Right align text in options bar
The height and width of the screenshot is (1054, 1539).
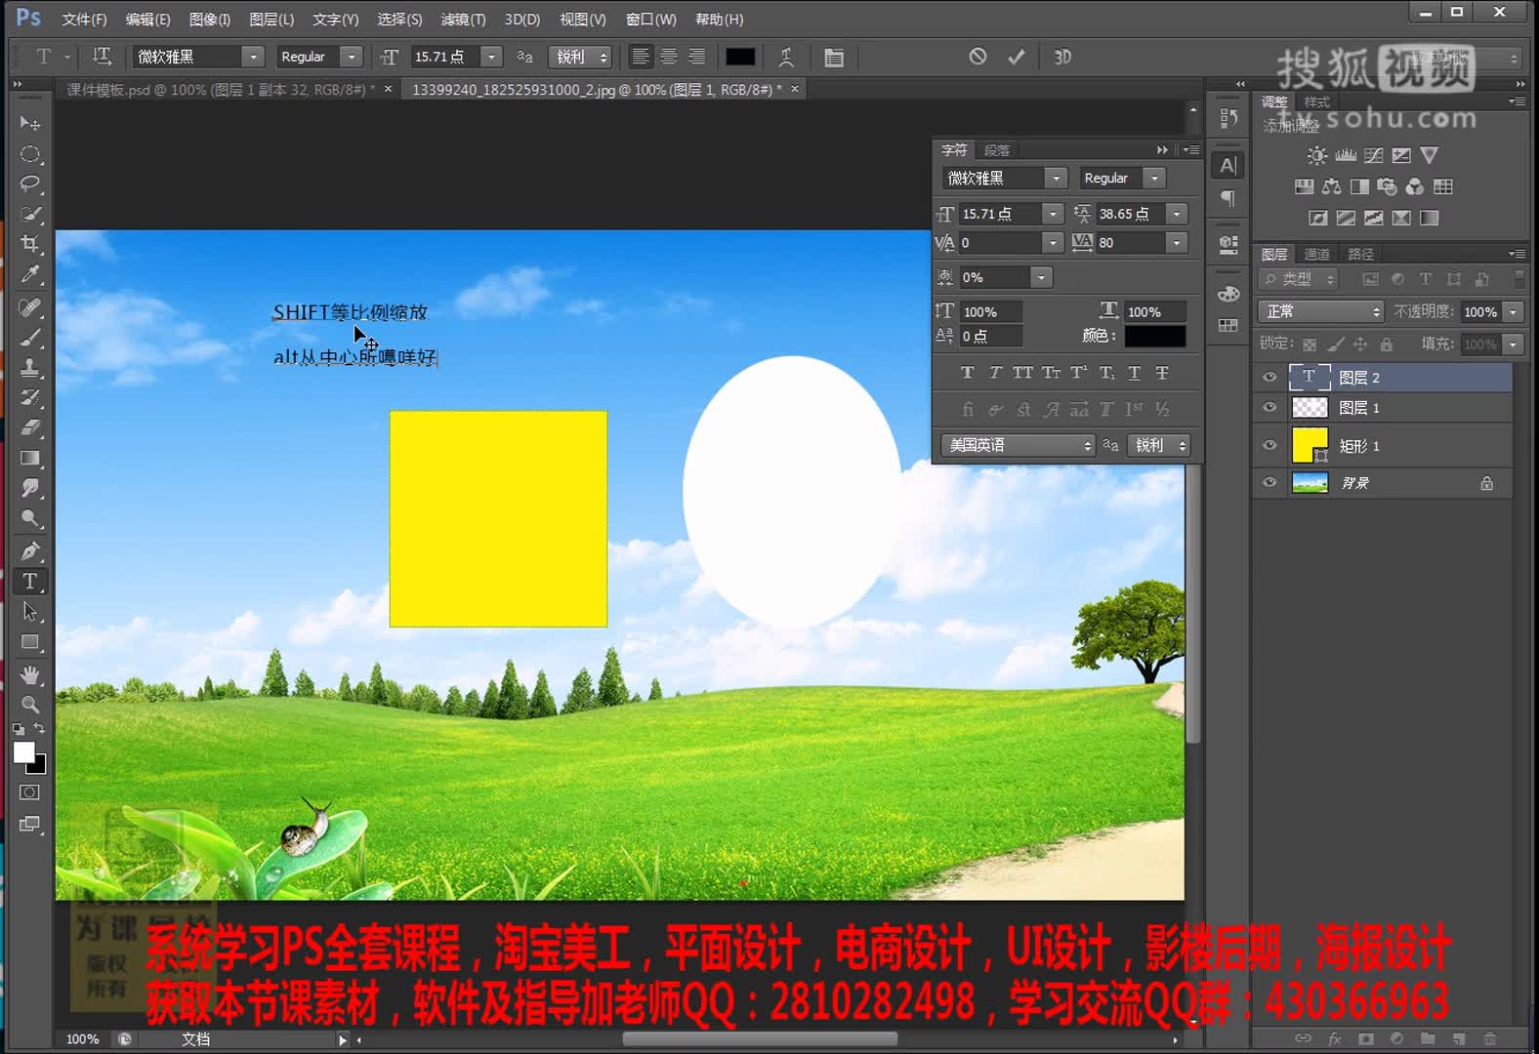pyautogui.click(x=697, y=57)
